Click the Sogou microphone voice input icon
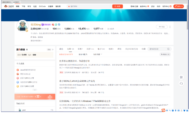 [176, 111]
